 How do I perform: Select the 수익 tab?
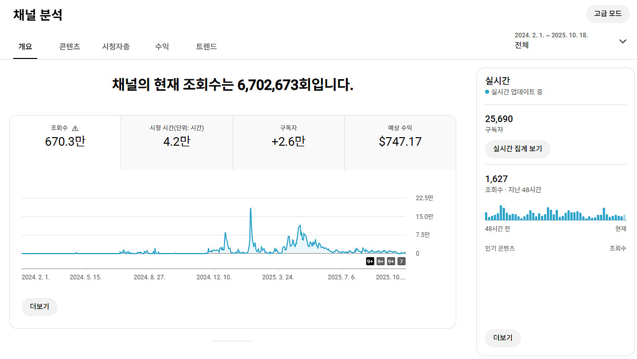pos(162,46)
